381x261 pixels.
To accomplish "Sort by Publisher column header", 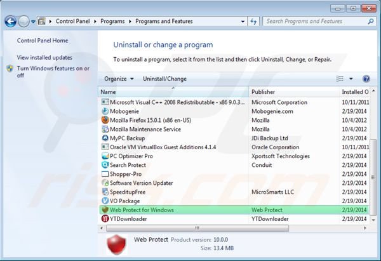I will point(294,92).
